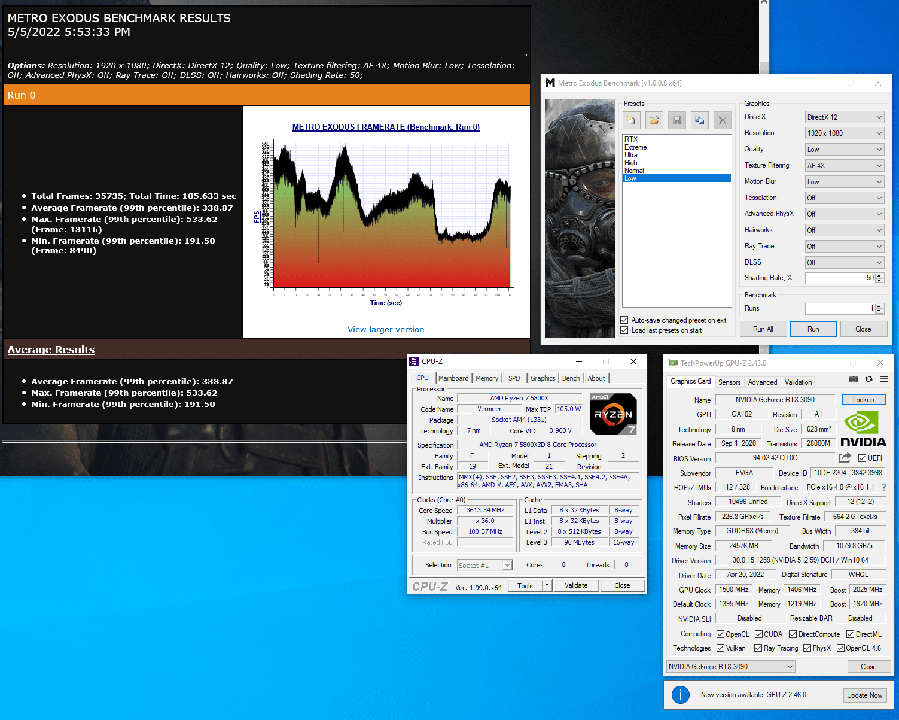Viewport: 899px width, 720px height.
Task: Click the Save preset floppy icon
Action: pos(677,120)
